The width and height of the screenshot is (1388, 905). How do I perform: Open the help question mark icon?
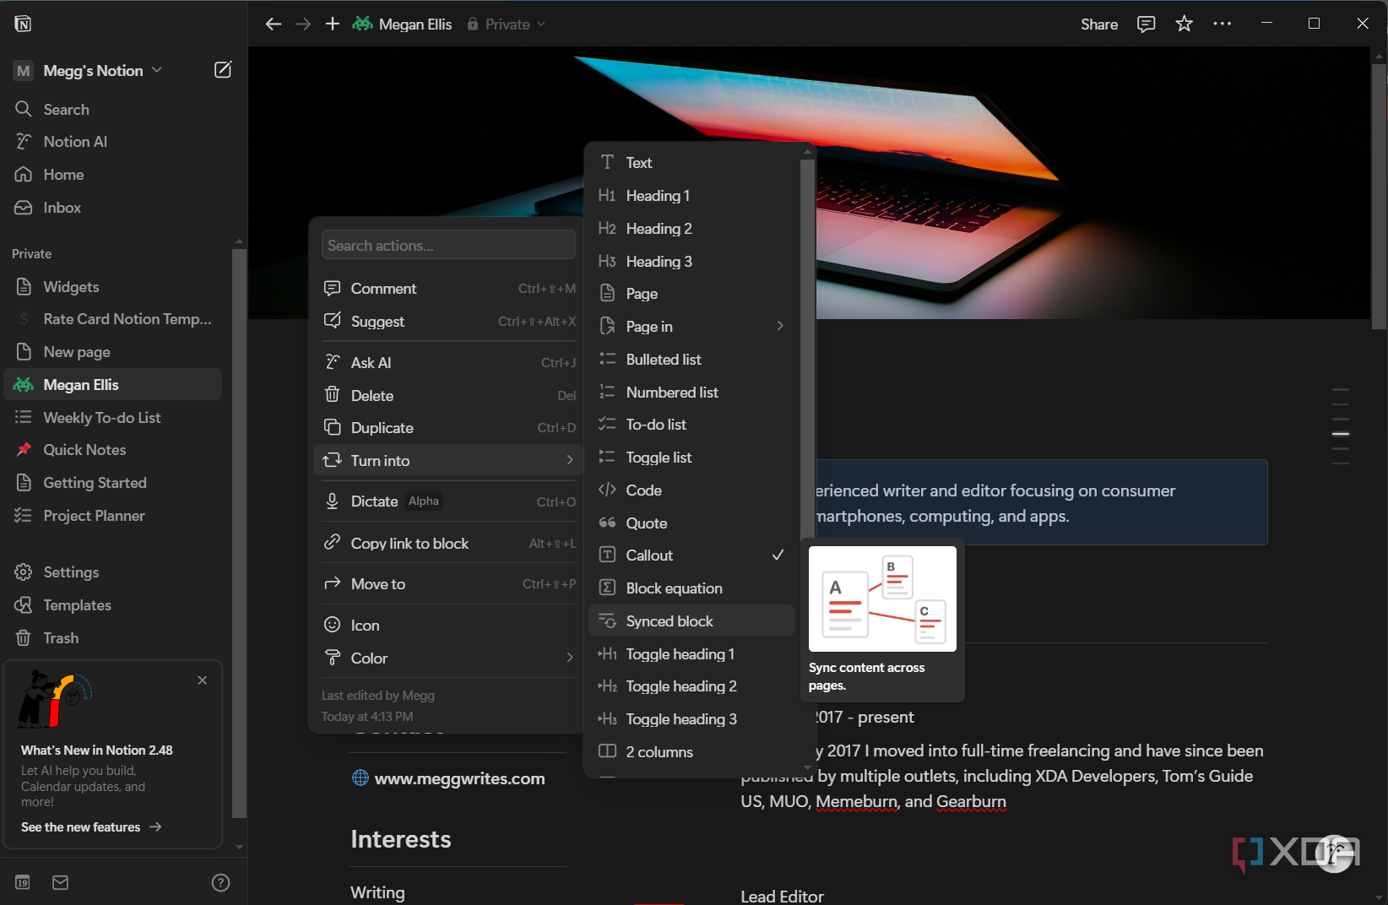coord(220,882)
